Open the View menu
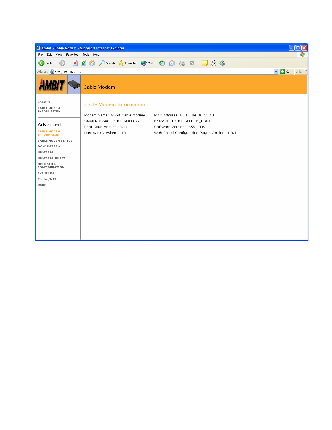This screenshot has width=332, height=430. [59, 55]
